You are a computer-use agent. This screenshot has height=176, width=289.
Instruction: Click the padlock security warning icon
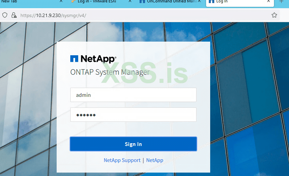click(x=14, y=15)
